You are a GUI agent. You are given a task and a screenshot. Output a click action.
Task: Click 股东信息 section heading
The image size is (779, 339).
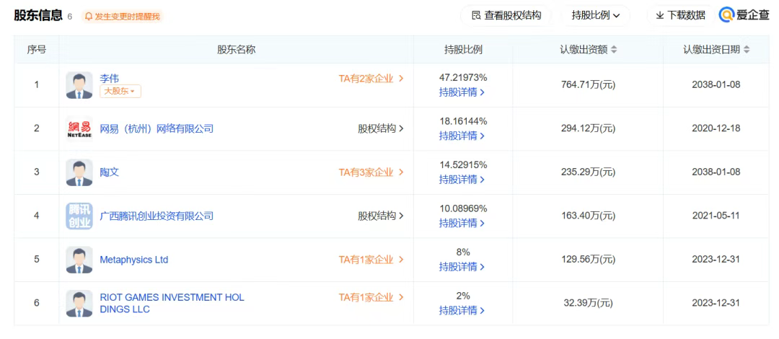[x=38, y=15]
